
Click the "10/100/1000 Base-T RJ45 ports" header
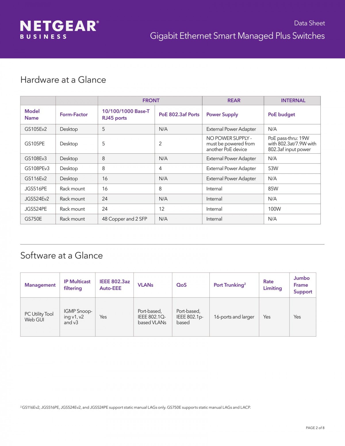(126, 114)
